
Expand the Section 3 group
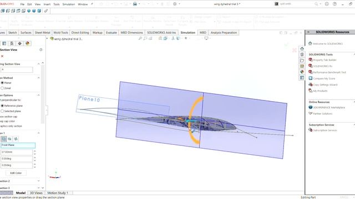coord(38,188)
